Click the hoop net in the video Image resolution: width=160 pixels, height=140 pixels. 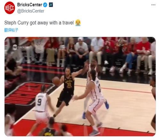(40, 45)
